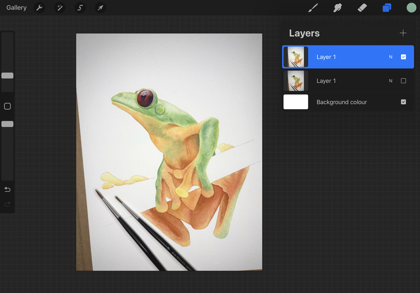Close the Layers panel icon
Viewport: 420px width, 293px height.
click(x=387, y=8)
